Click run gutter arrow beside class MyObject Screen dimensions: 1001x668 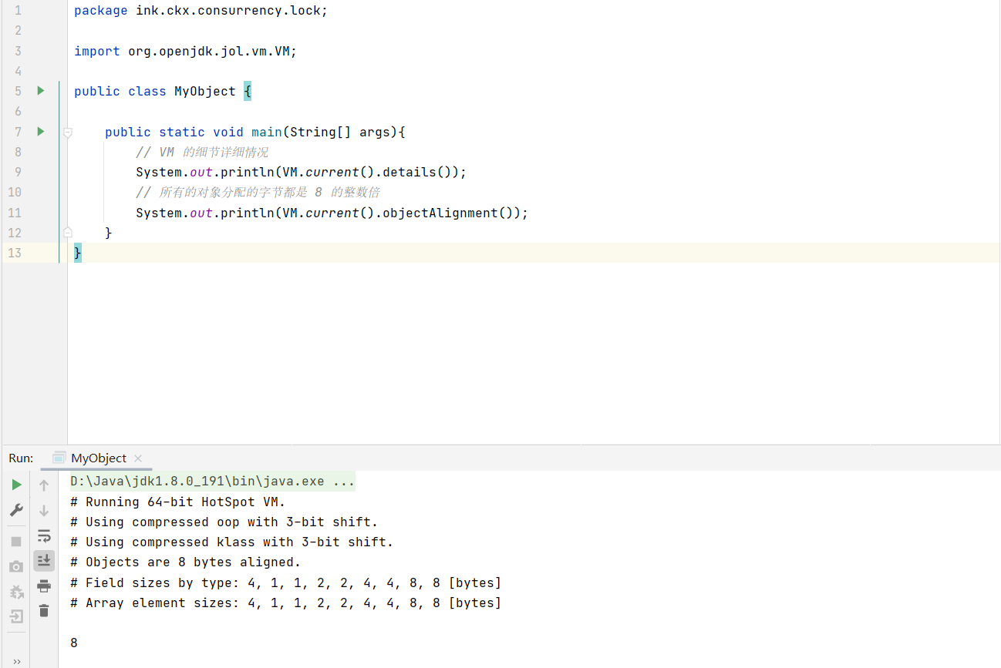41,91
